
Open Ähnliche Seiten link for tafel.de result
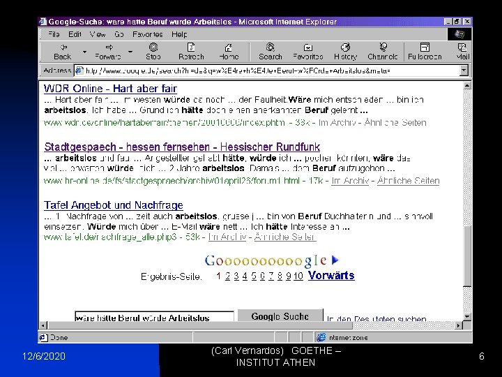[x=285, y=237]
